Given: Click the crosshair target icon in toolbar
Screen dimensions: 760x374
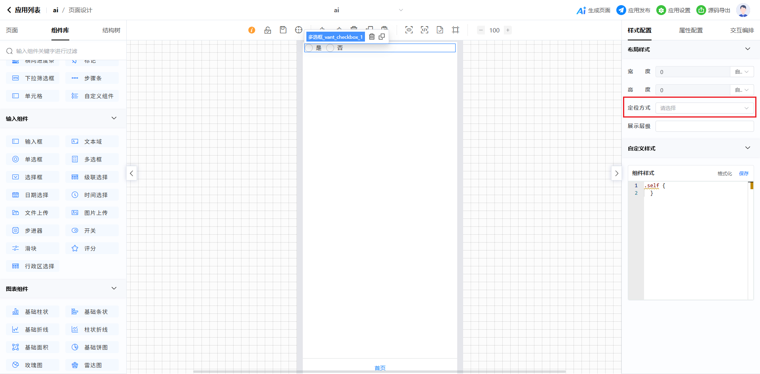Looking at the screenshot, I should click(x=298, y=30).
